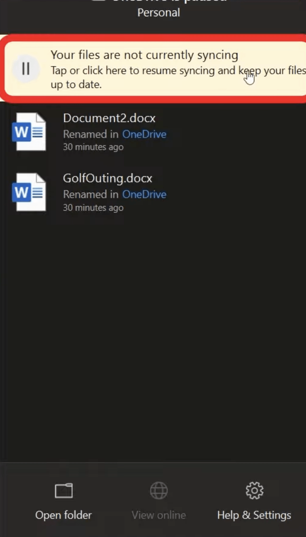Click the Open folder icon
The height and width of the screenshot is (537, 306).
click(x=63, y=491)
